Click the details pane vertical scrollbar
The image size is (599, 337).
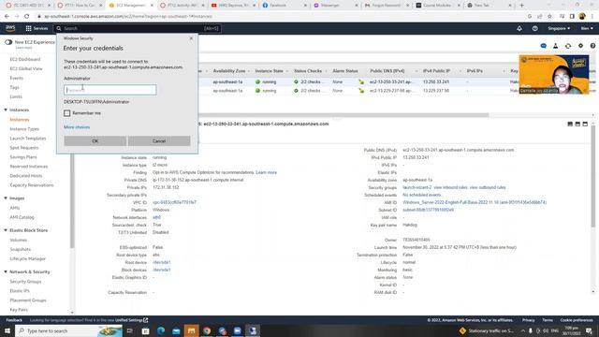pyautogui.click(x=592, y=176)
